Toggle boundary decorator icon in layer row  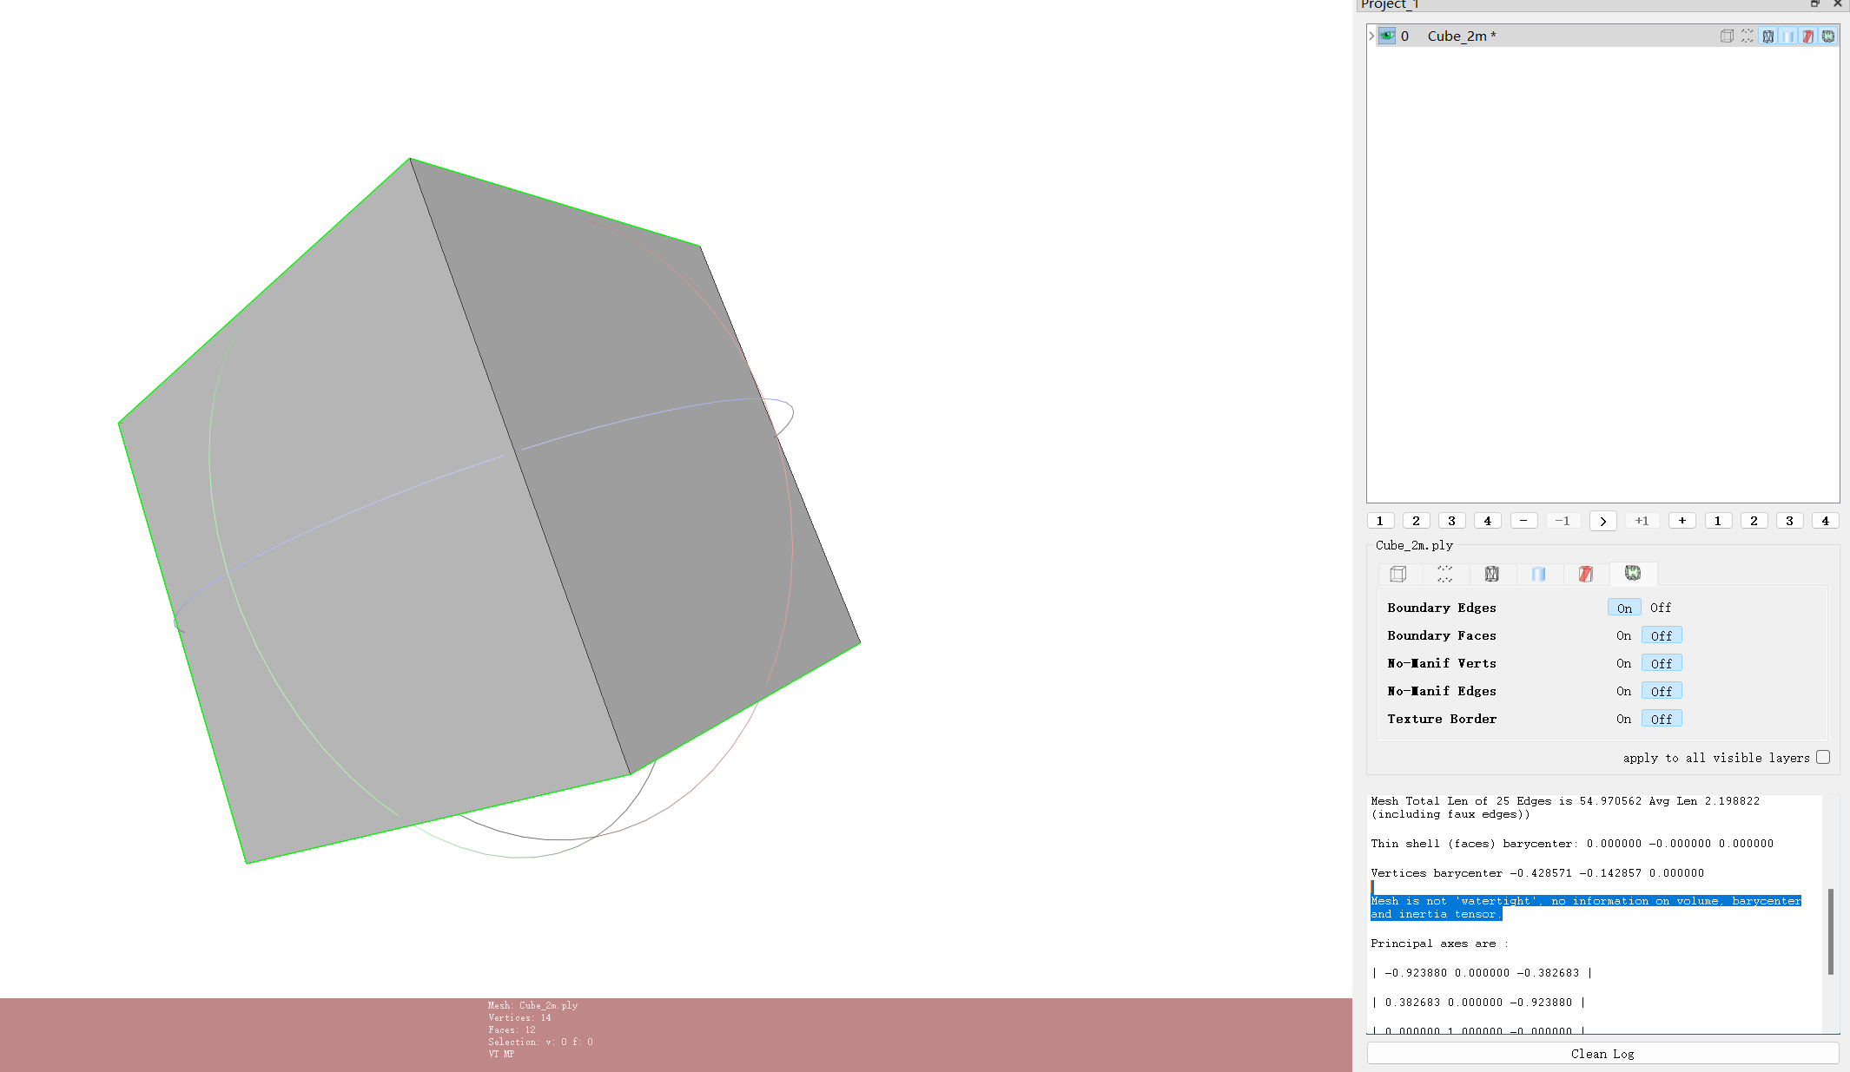[1828, 36]
